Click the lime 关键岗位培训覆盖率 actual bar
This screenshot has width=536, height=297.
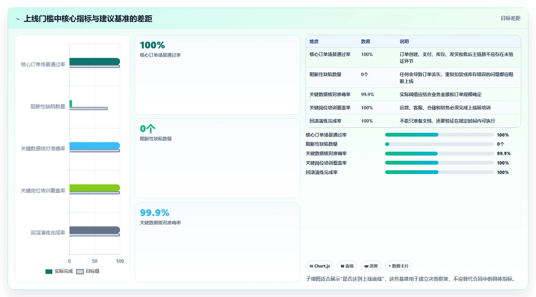pos(95,188)
